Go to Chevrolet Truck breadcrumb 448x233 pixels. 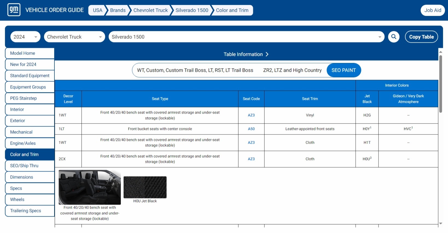pos(150,10)
